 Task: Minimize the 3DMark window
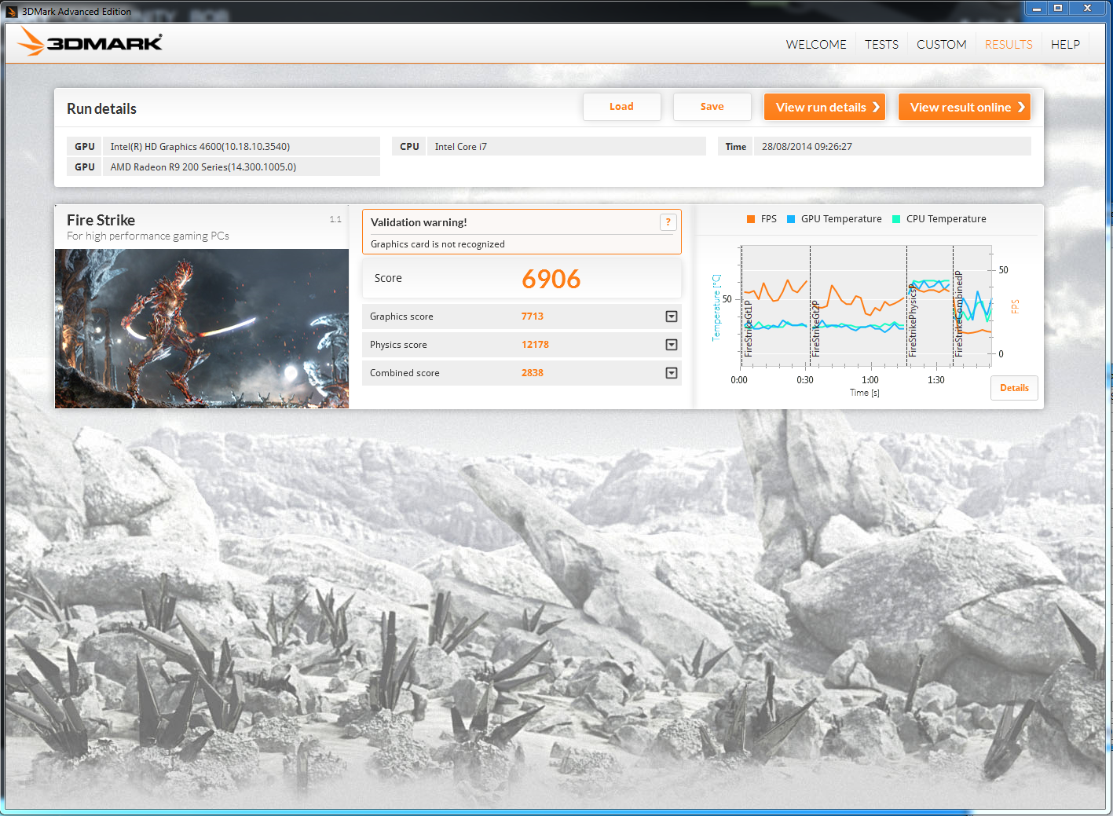(1037, 9)
